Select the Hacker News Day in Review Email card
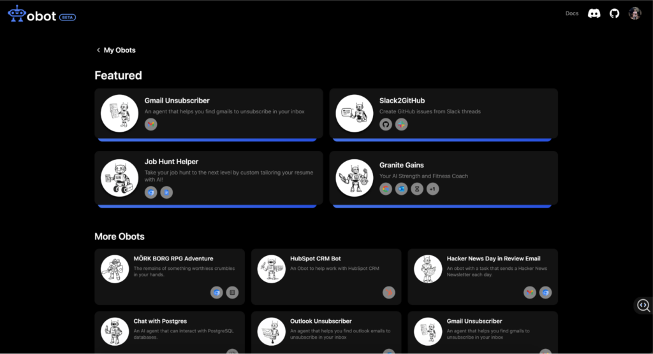The image size is (653, 354). click(x=483, y=276)
